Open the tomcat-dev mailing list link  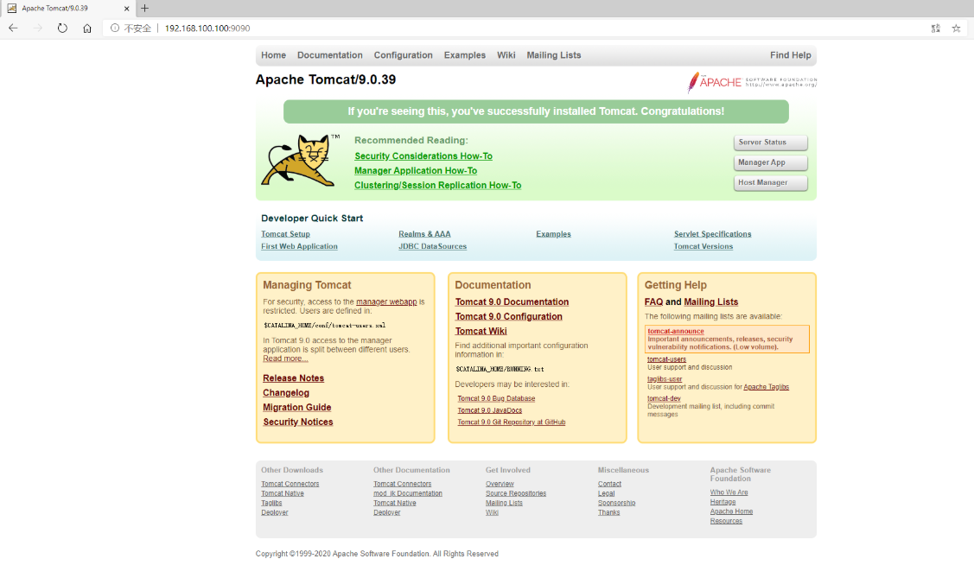click(664, 398)
